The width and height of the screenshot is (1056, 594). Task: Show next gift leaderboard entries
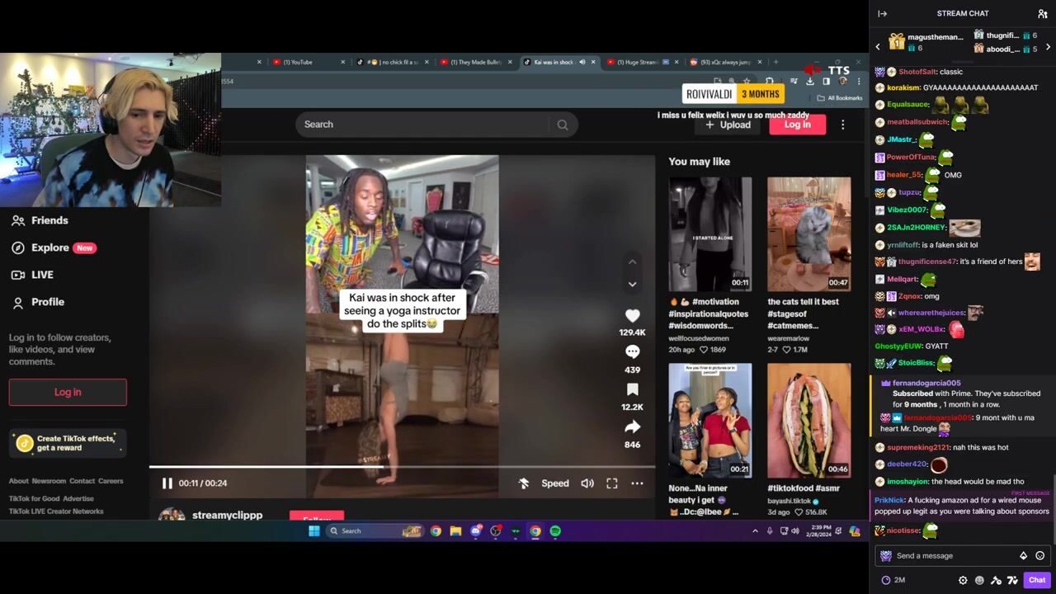(x=1049, y=47)
